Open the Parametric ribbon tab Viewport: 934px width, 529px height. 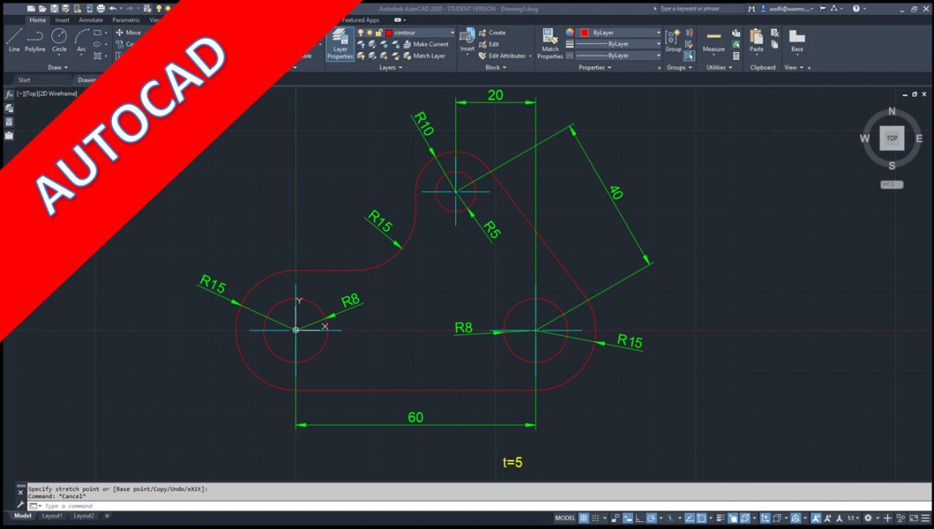pyautogui.click(x=125, y=19)
